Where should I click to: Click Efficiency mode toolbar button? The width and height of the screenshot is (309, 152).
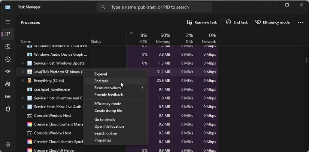tap(272, 22)
